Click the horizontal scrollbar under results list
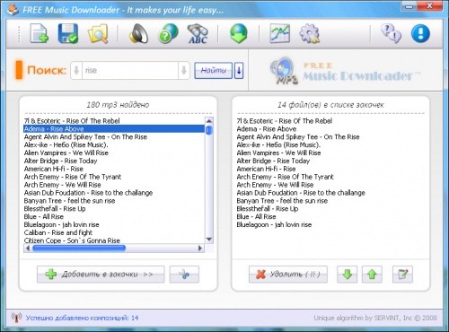Image resolution: width=449 pixels, height=332 pixels. click(x=114, y=248)
